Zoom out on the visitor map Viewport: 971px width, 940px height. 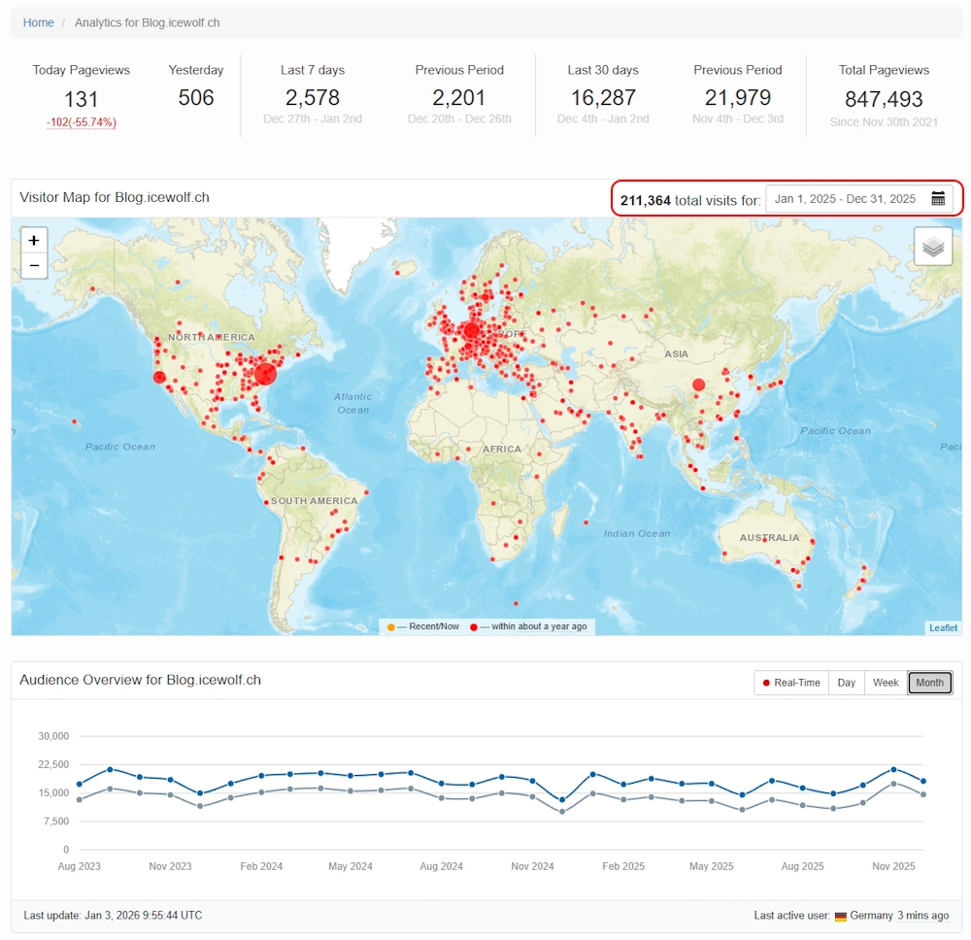point(34,265)
